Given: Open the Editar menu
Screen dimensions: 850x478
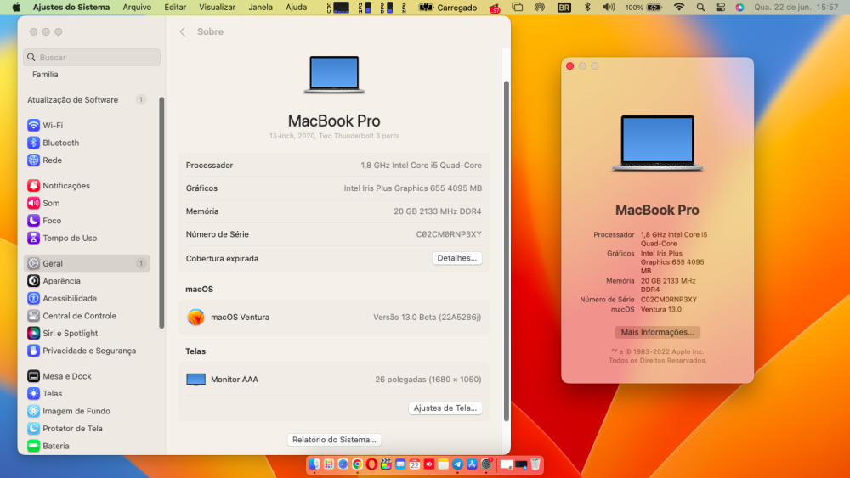Looking at the screenshot, I should 175,7.
